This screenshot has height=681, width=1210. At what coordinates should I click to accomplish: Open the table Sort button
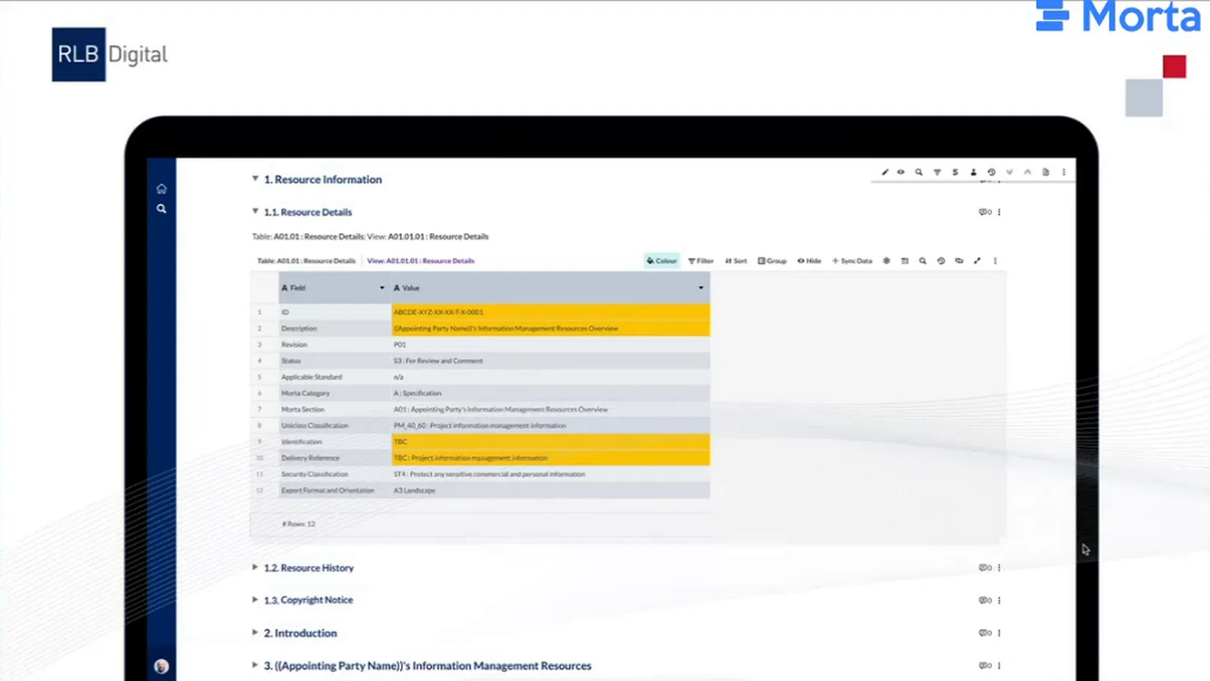[x=736, y=260]
